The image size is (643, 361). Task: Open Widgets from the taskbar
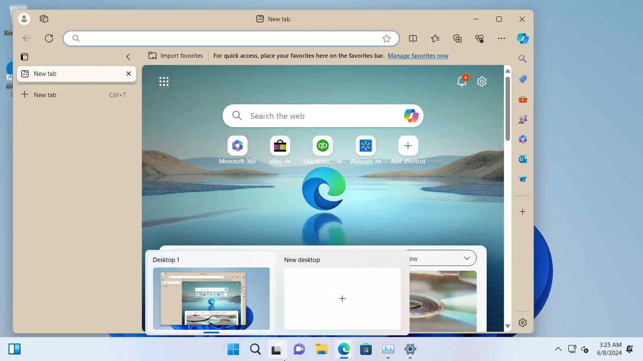click(14, 349)
